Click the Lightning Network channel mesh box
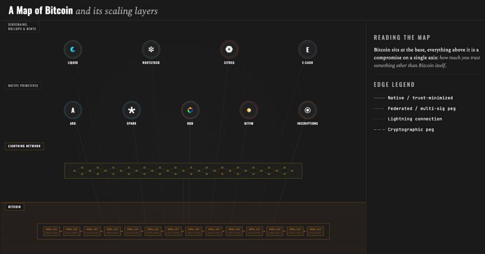Screen dimensions: 485x254 click(x=183, y=171)
